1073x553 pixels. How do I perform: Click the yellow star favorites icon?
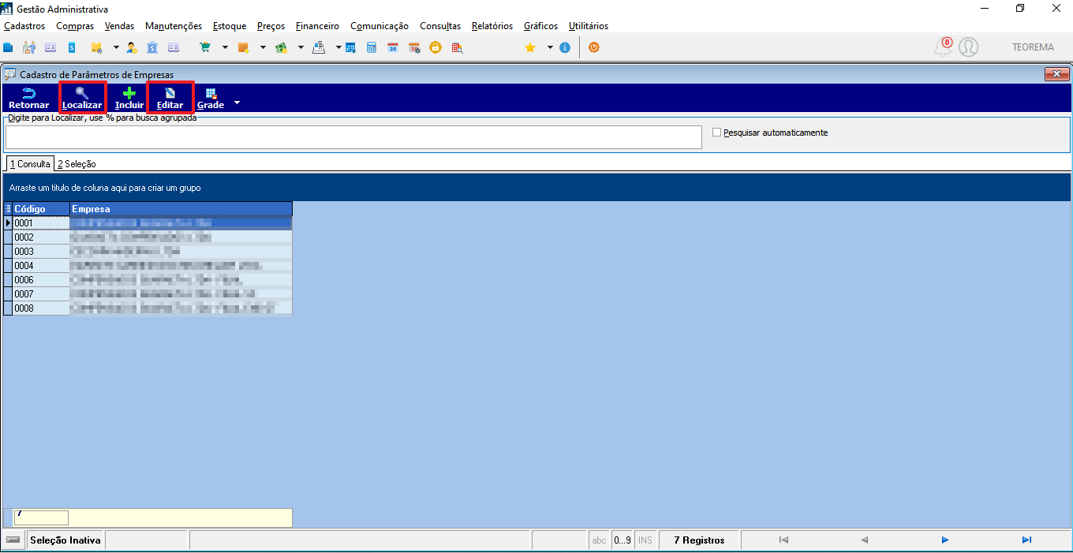pyautogui.click(x=531, y=47)
